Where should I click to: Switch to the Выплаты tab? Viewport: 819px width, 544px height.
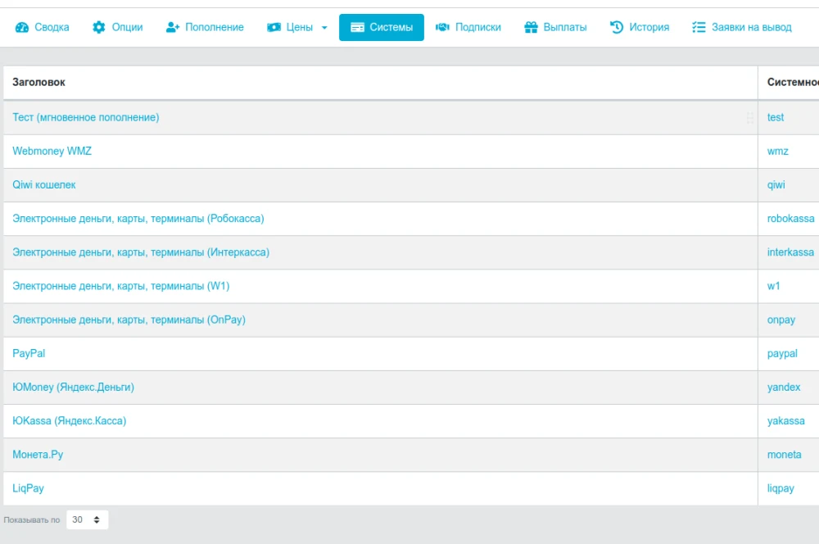pos(555,27)
